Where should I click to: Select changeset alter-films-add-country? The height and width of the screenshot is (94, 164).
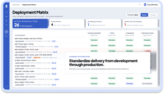(x=25, y=77)
